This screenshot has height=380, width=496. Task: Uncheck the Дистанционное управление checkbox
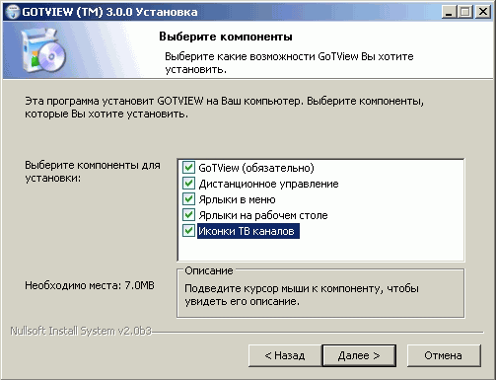[x=188, y=184]
